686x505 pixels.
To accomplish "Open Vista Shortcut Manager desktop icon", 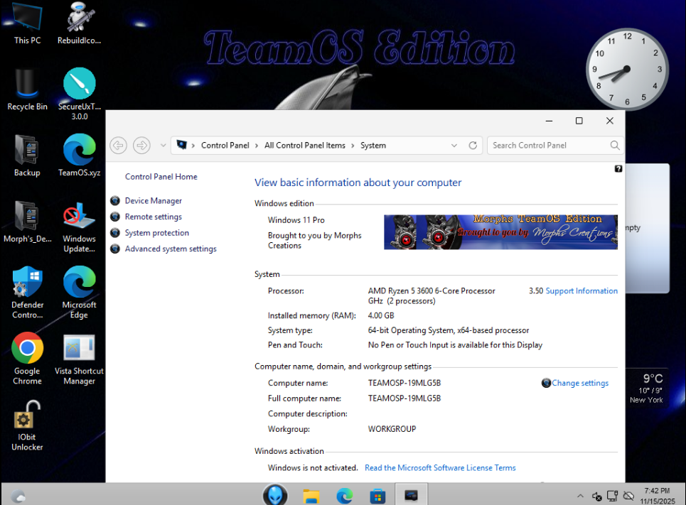I will point(79,349).
